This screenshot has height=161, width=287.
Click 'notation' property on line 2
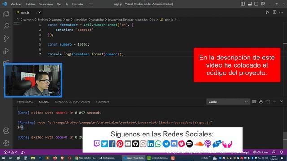[64, 30]
